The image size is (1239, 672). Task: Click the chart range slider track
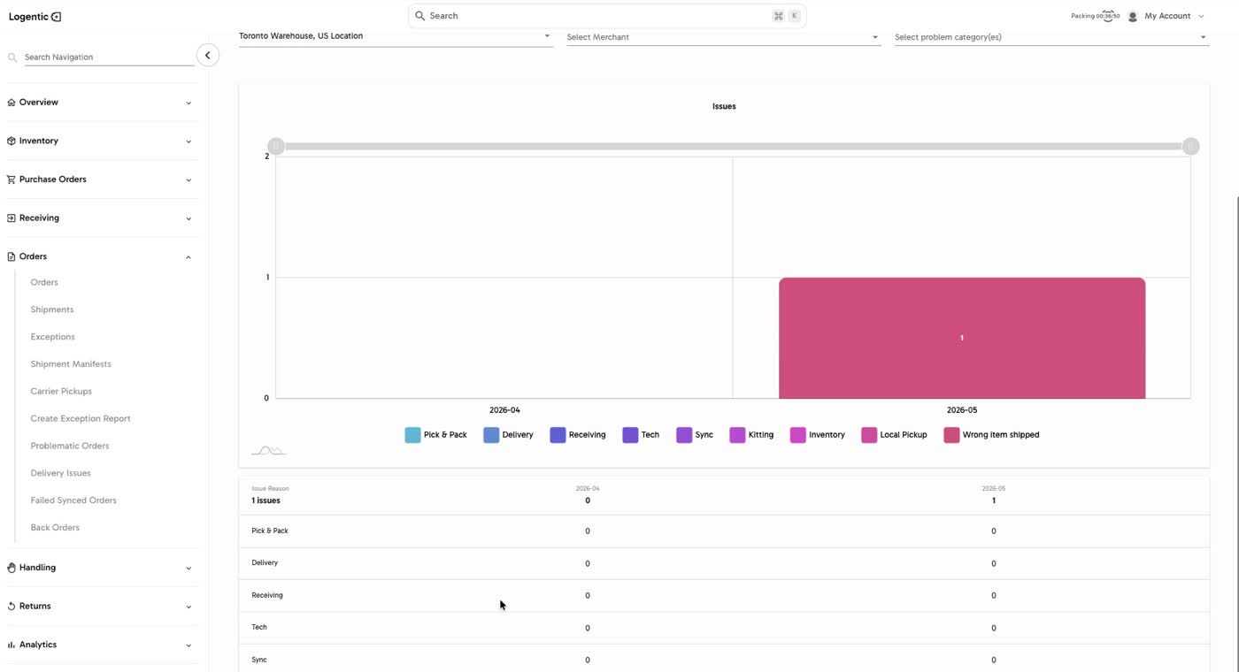click(x=734, y=146)
